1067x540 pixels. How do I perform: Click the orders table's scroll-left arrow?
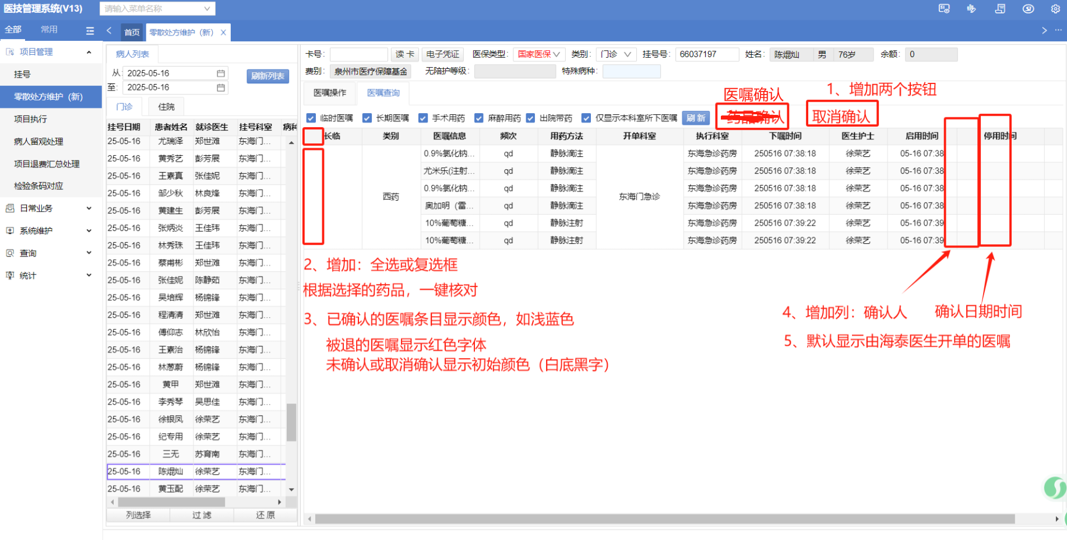coord(309,519)
